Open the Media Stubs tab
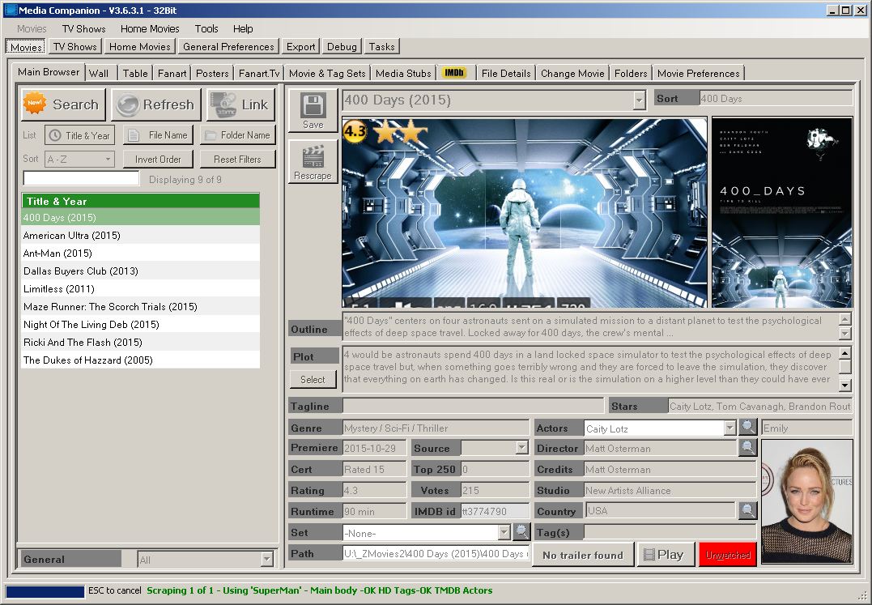 pyautogui.click(x=403, y=73)
